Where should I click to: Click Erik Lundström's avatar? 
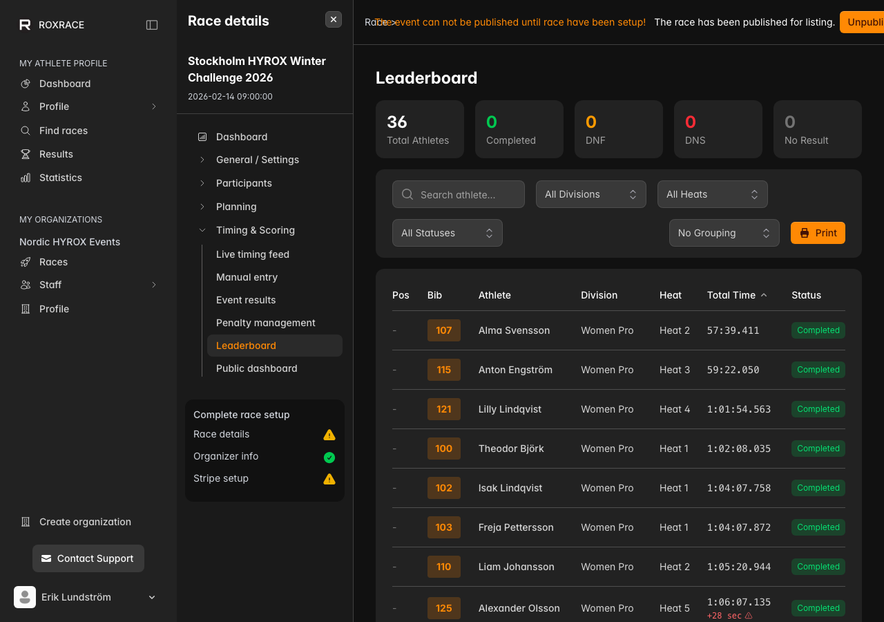(x=25, y=597)
